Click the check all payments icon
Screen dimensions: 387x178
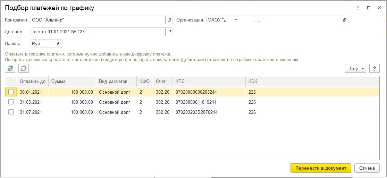click(x=10, y=68)
